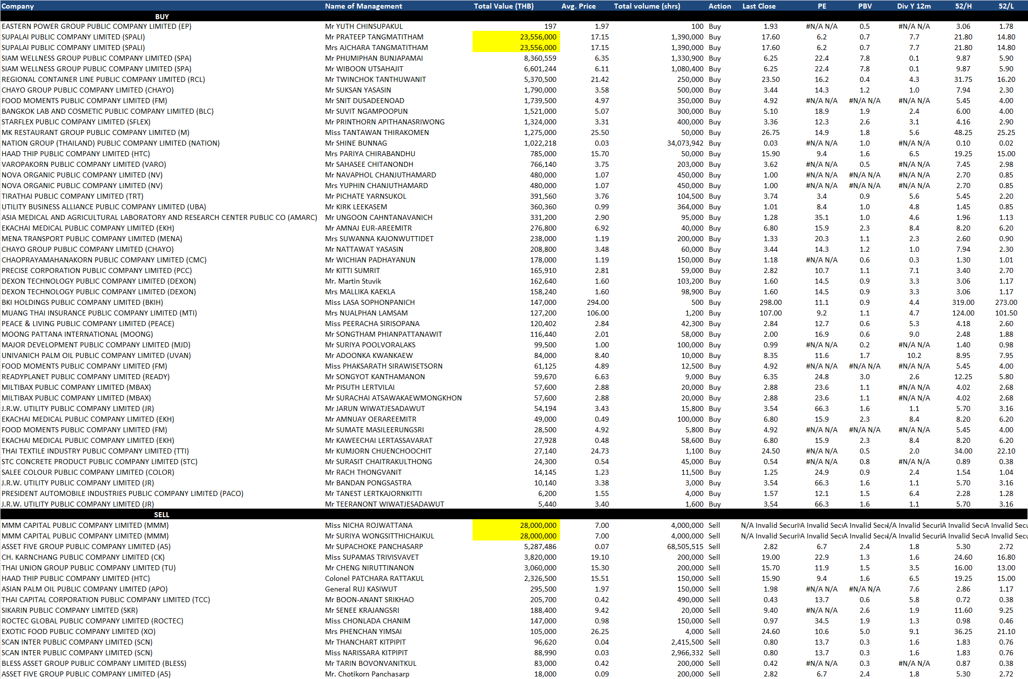The height and width of the screenshot is (679, 1028).
Task: Click the Total volume (shrs) header
Action: (647, 6)
